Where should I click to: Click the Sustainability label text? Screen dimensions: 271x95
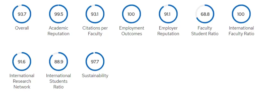pyautogui.click(x=95, y=76)
